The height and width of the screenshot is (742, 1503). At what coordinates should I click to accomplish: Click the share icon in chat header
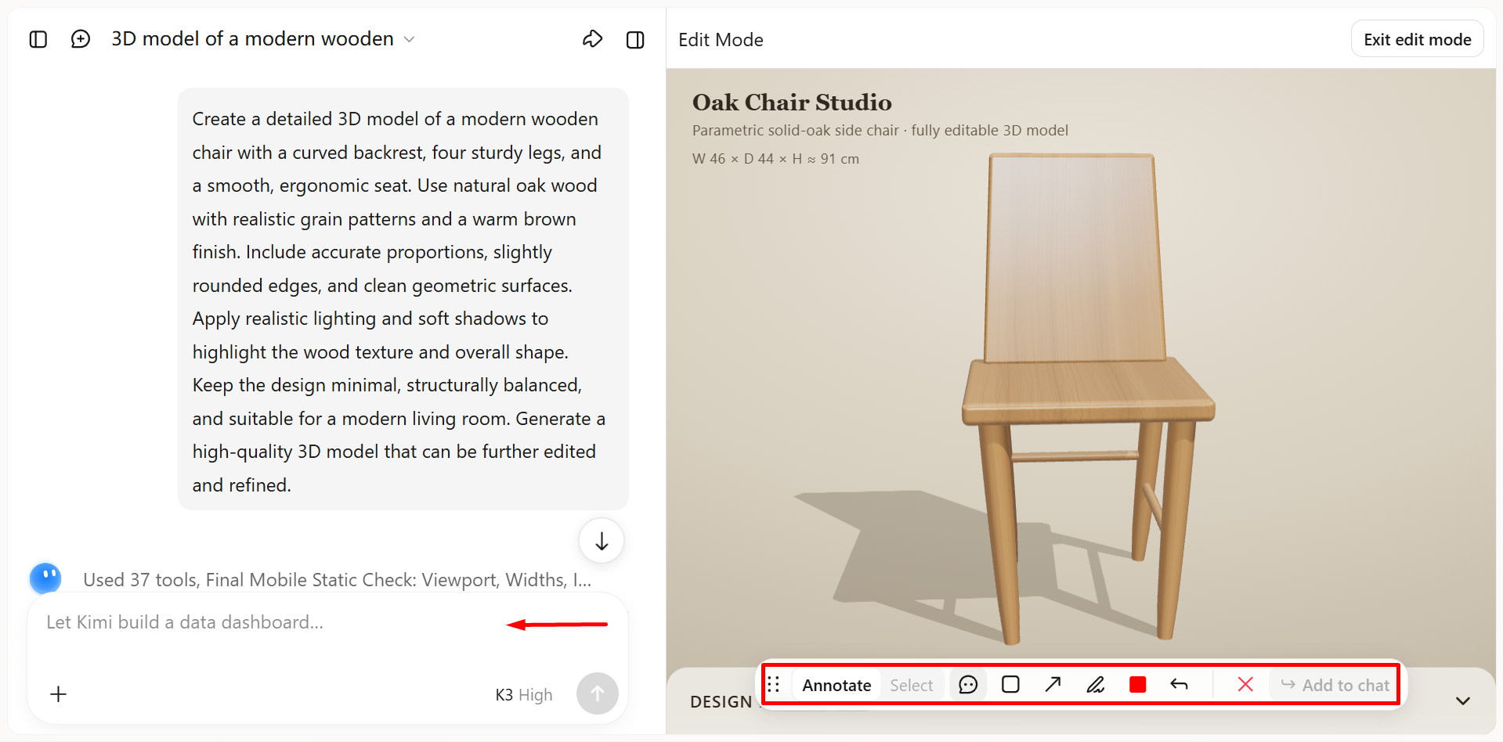[x=593, y=39]
